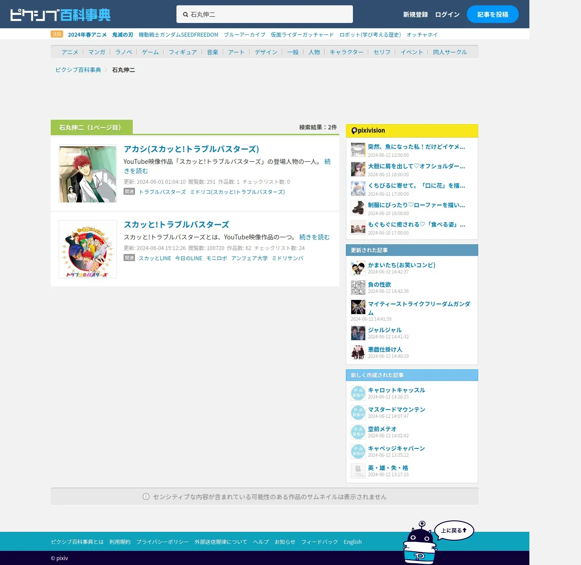Click プライバシーポリシー in the footer
The height and width of the screenshot is (565, 581).
(162, 542)
